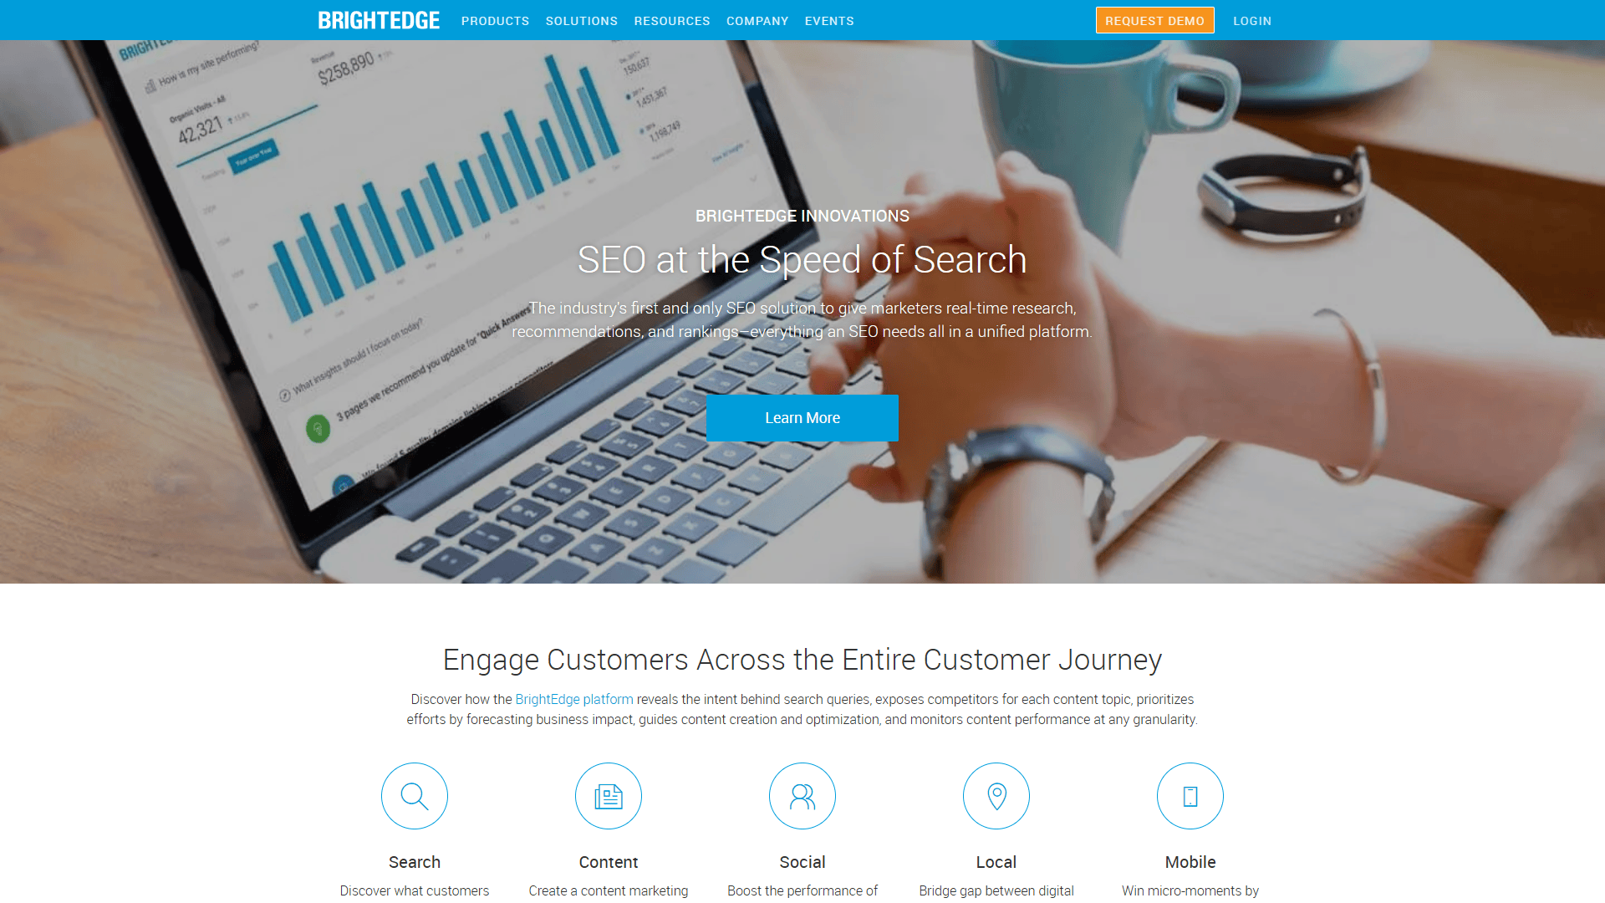This screenshot has height=903, width=1605.
Task: Click the REQUEST DEMO button in header
Action: pyautogui.click(x=1154, y=20)
